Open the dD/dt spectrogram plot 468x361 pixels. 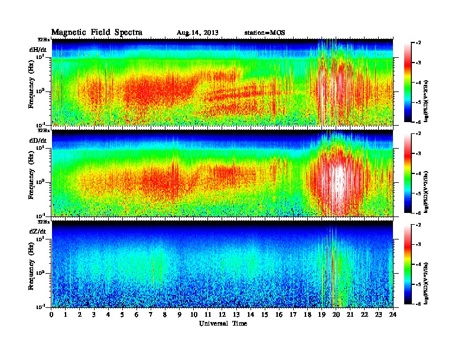[x=222, y=173]
